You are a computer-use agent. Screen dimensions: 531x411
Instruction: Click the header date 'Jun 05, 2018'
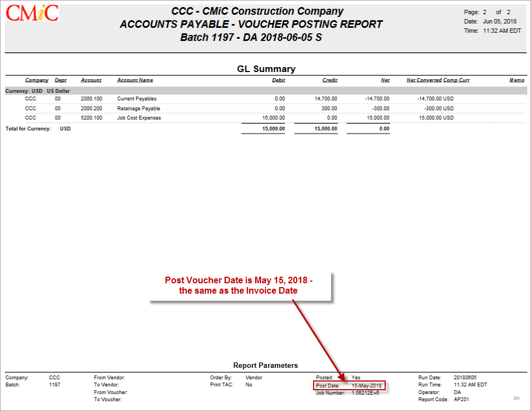(499, 21)
